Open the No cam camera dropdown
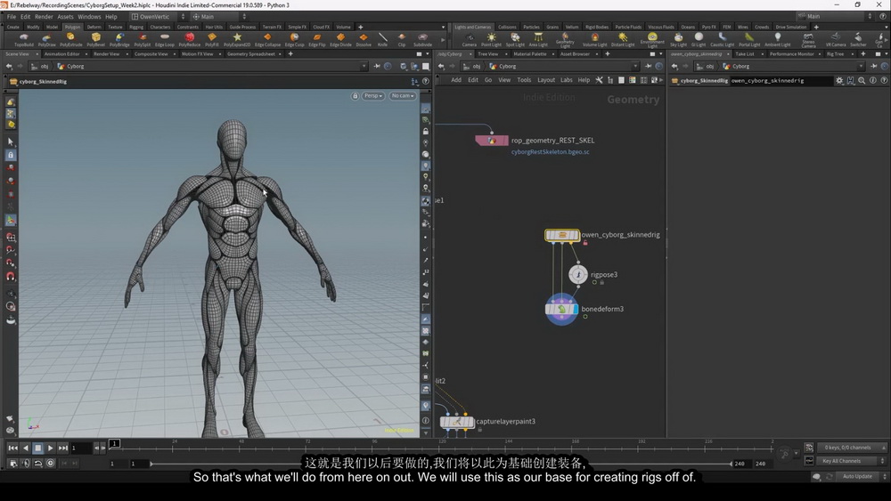Image resolution: width=891 pixels, height=501 pixels. [x=403, y=96]
